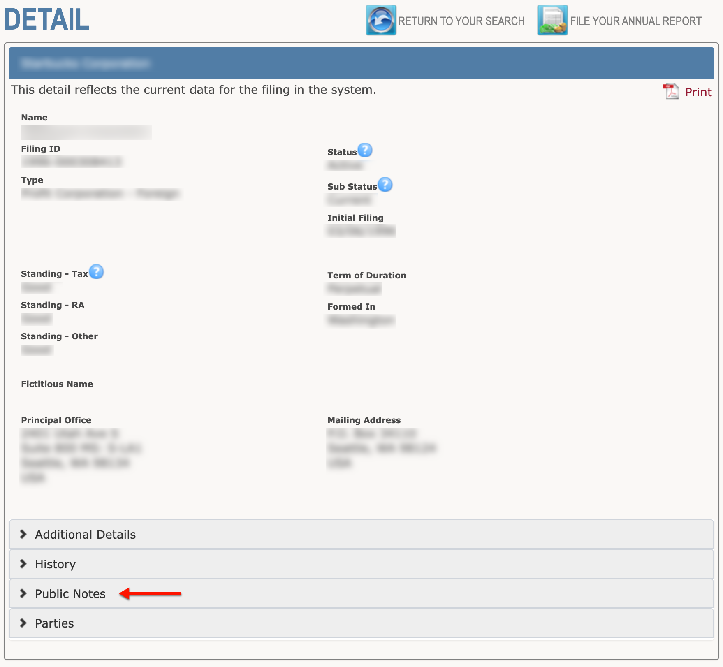Click the sentence about current filing data

pyautogui.click(x=194, y=90)
